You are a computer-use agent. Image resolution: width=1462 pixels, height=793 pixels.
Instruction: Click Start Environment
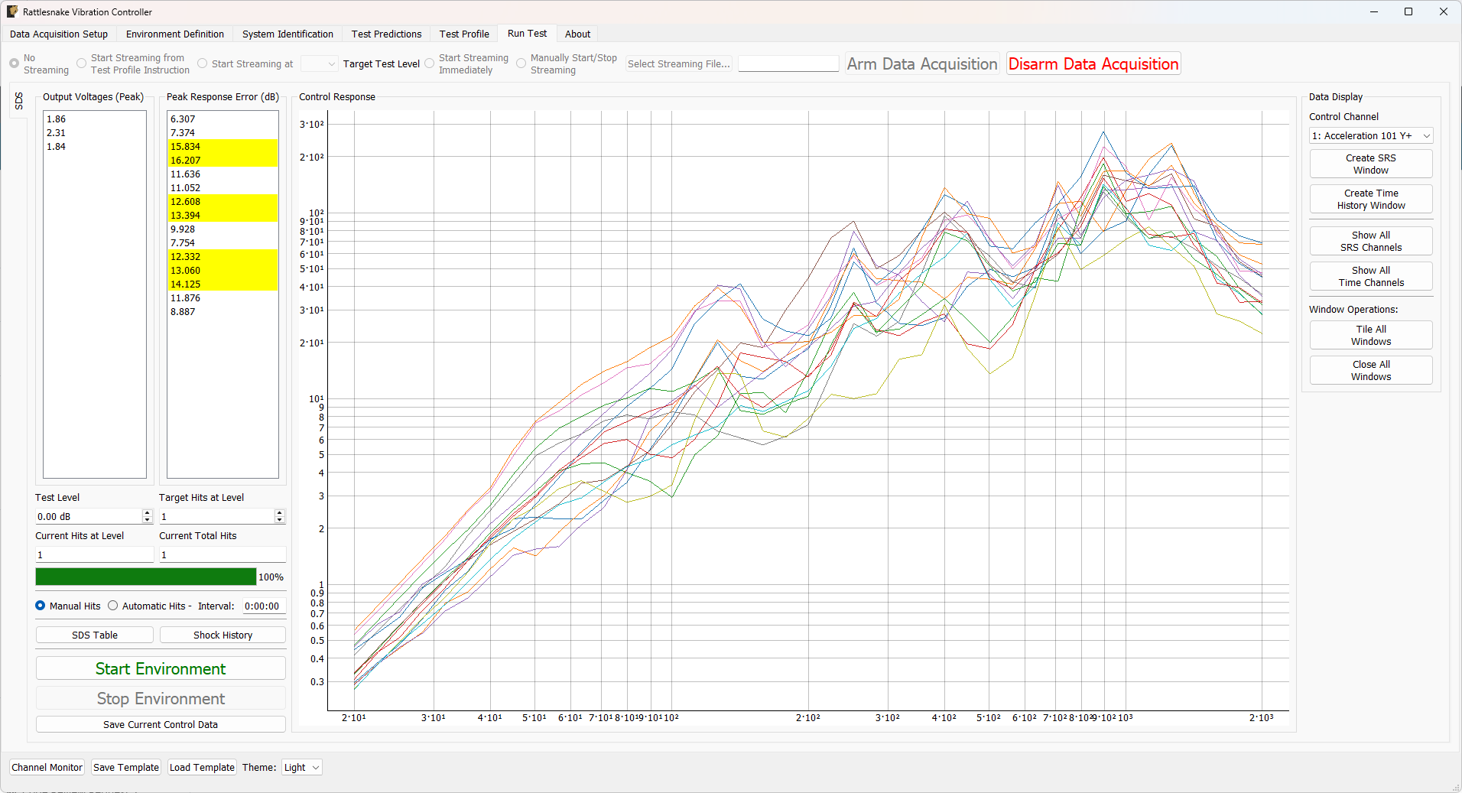point(161,669)
